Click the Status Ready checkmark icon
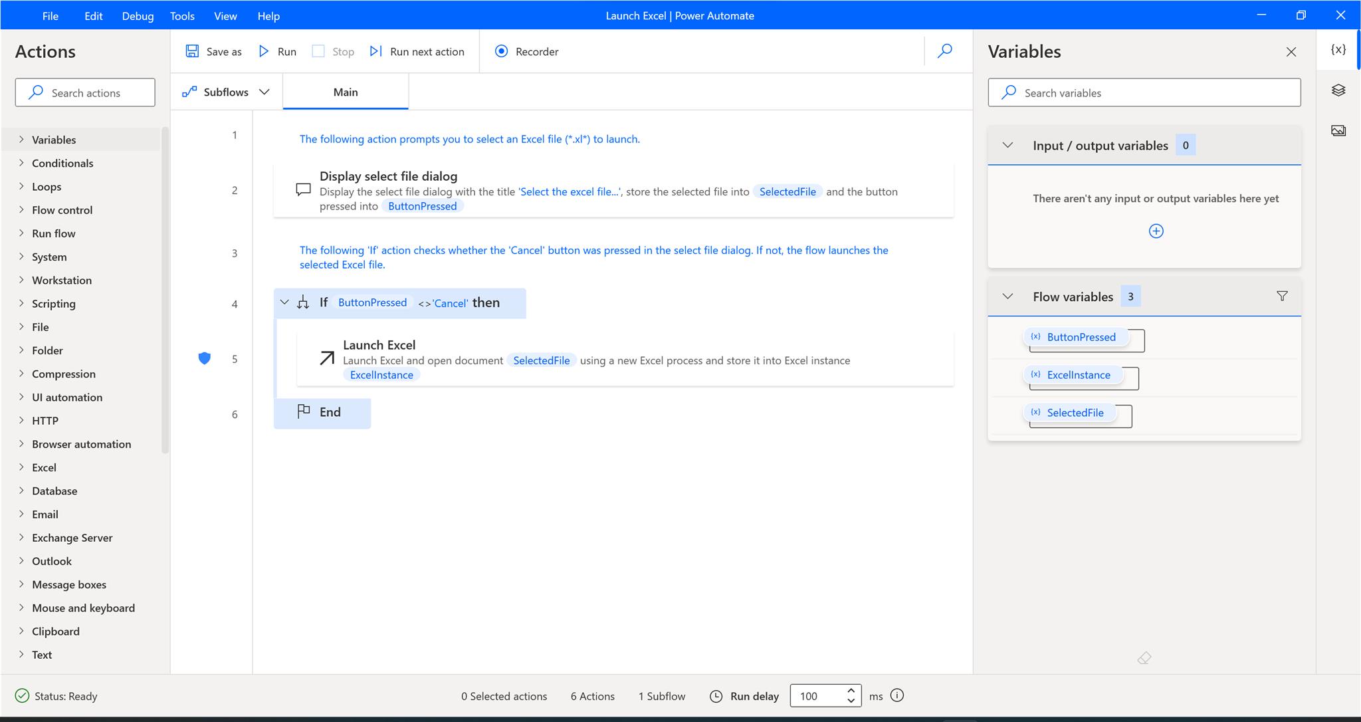This screenshot has height=722, width=1361. (22, 695)
